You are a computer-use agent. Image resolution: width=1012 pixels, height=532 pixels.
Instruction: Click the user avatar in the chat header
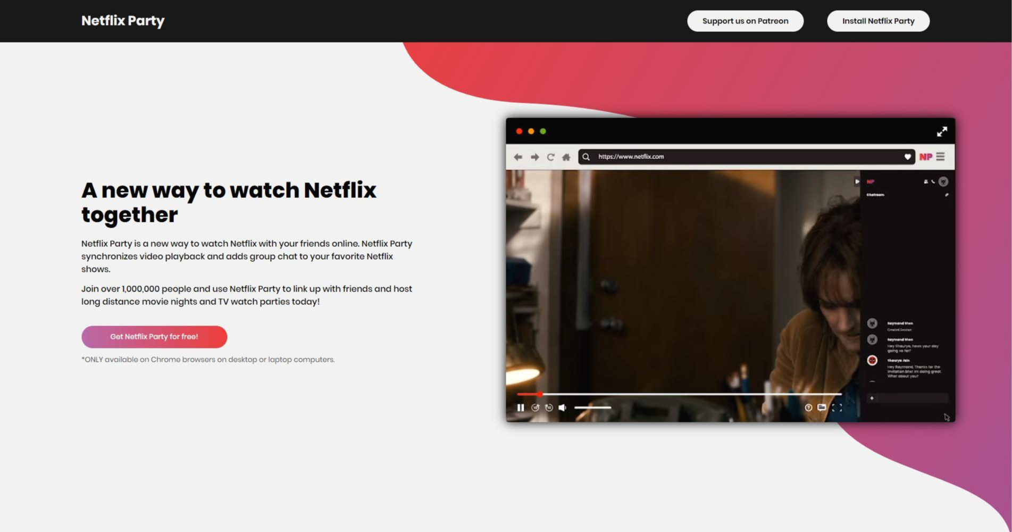[x=943, y=181]
